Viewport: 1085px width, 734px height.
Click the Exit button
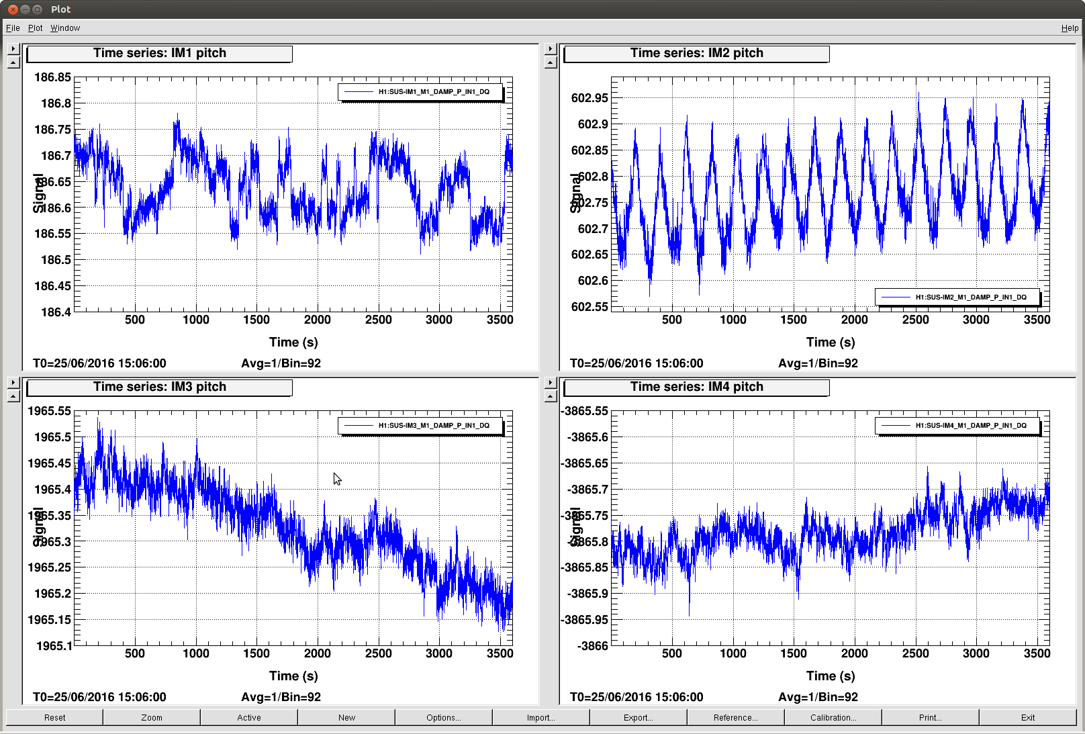pyautogui.click(x=1028, y=717)
